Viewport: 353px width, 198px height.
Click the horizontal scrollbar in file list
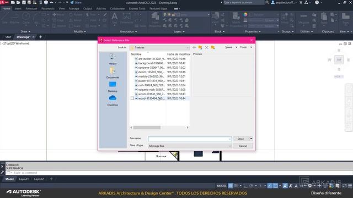tap(147, 128)
